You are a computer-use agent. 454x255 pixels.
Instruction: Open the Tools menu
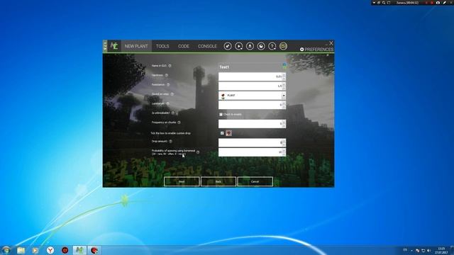click(162, 46)
